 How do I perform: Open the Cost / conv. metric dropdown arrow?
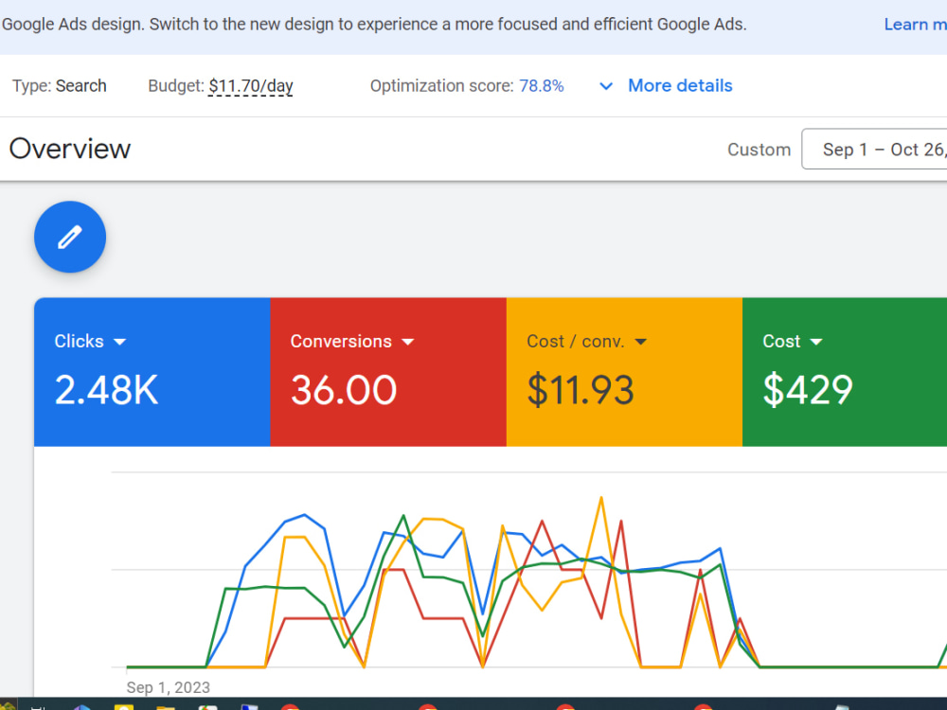tap(641, 342)
